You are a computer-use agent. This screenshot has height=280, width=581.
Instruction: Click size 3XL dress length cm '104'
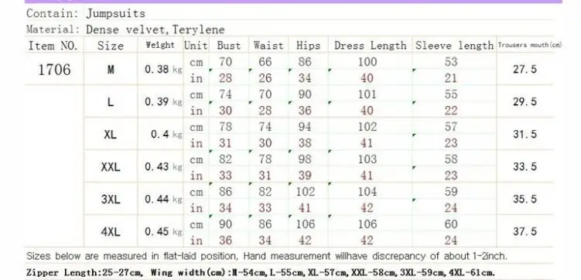[x=367, y=192]
